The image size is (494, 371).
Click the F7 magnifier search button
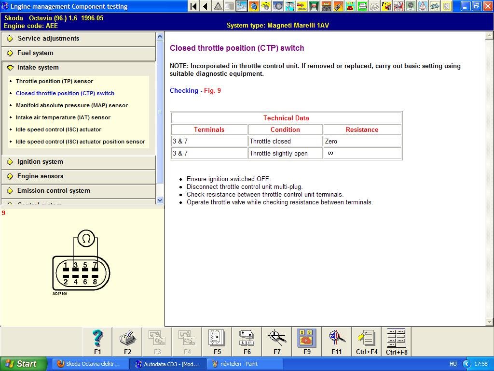pos(277,342)
